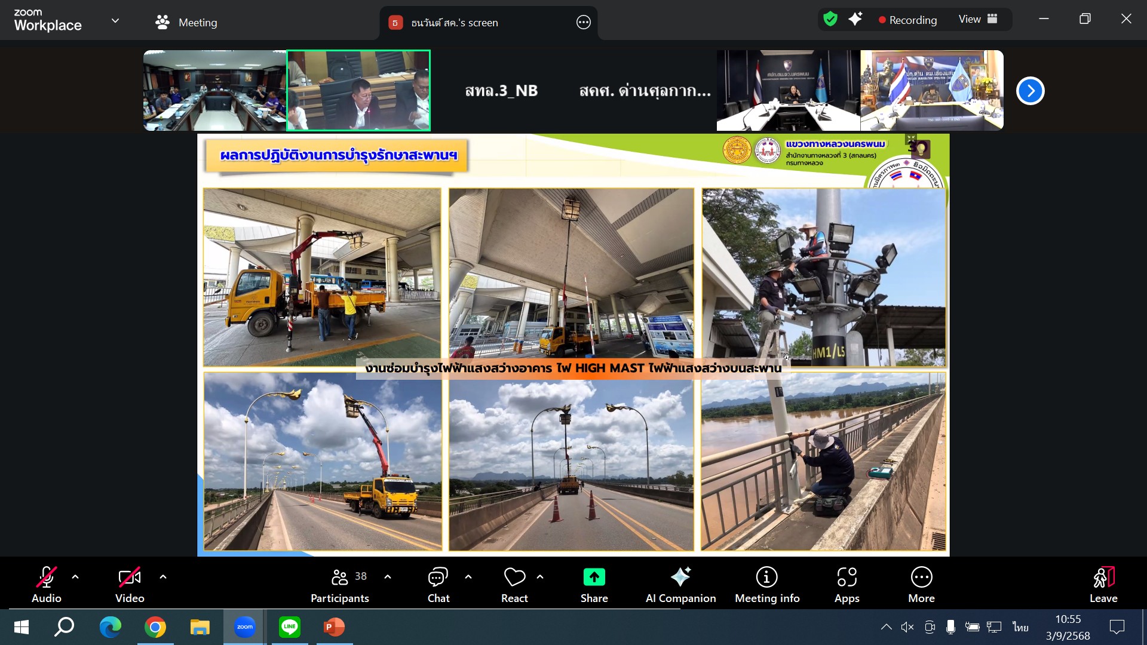This screenshot has width=1147, height=645.
Task: Expand audio options arrow beside Audio
Action: click(75, 577)
